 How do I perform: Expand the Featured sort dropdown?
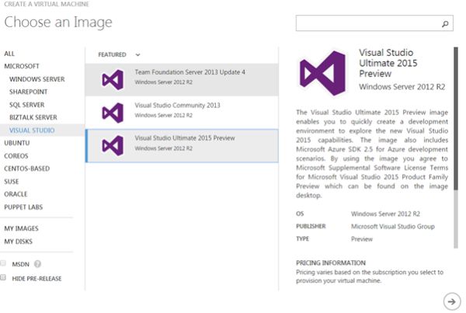(x=137, y=55)
